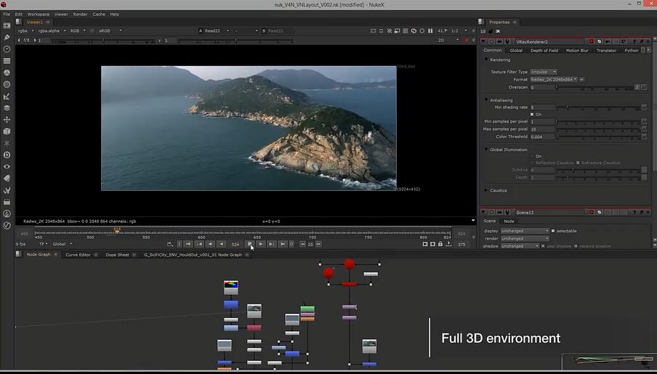Open the Views eye icon in toolbar
Screen dimensions: 657x374
(7, 166)
